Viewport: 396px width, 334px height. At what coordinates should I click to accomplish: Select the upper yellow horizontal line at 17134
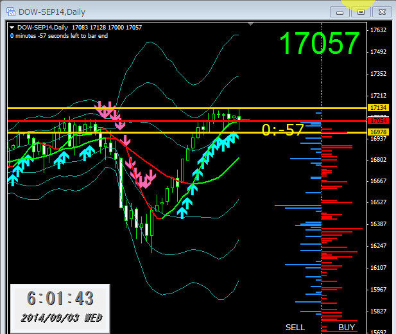(x=187, y=109)
